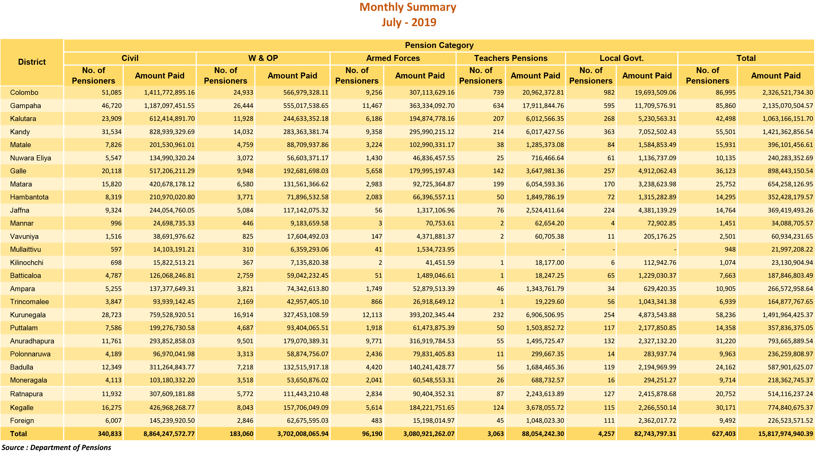Viewport: 816px width, 454px height.
Task: Click the 'Monthly Summary' title
Action: [408, 7]
